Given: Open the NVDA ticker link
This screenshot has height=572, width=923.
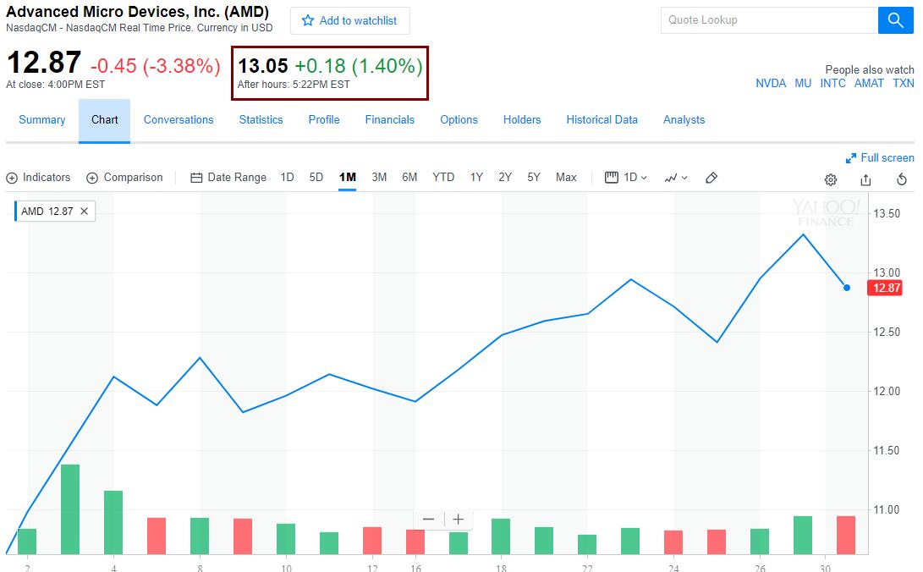Looking at the screenshot, I should (x=771, y=84).
